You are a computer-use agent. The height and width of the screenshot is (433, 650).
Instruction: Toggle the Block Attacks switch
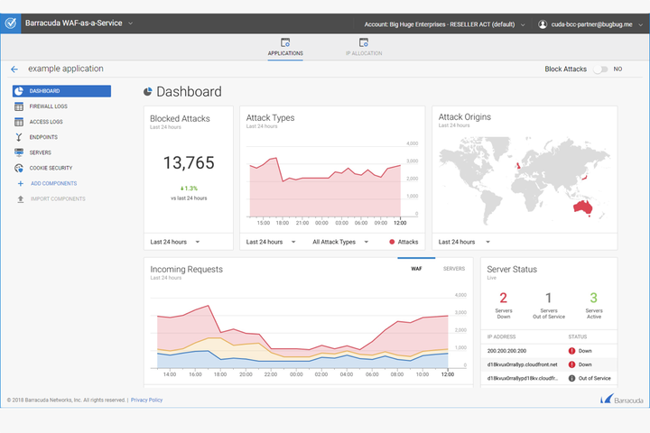[x=599, y=69]
